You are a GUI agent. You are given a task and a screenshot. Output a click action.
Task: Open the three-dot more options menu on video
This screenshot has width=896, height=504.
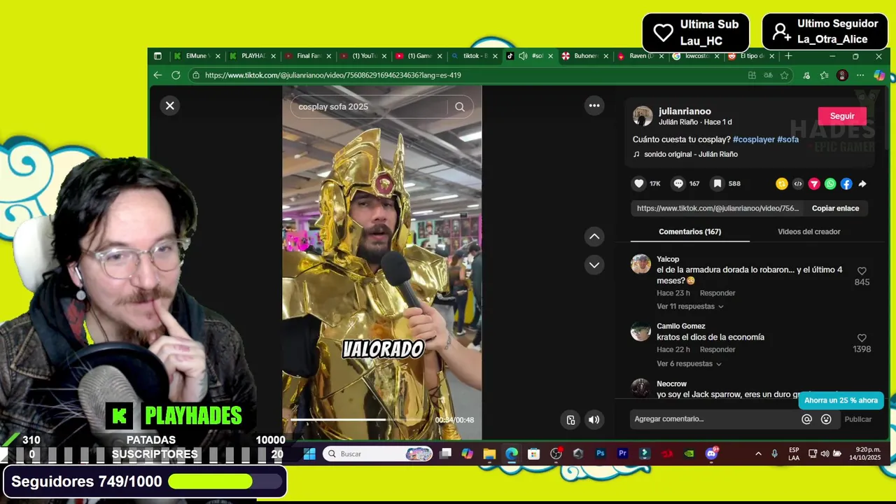[x=594, y=106]
